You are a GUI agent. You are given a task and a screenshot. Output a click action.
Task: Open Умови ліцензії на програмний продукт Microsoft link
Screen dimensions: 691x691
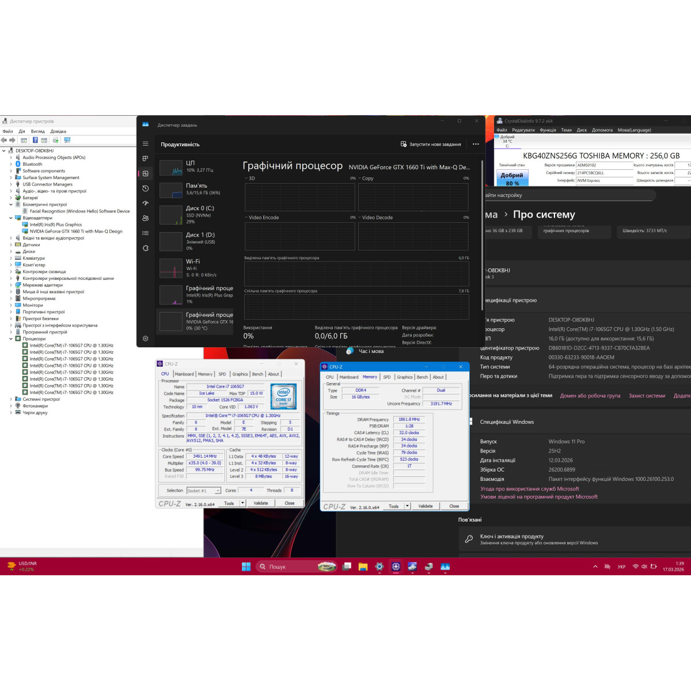point(539,496)
